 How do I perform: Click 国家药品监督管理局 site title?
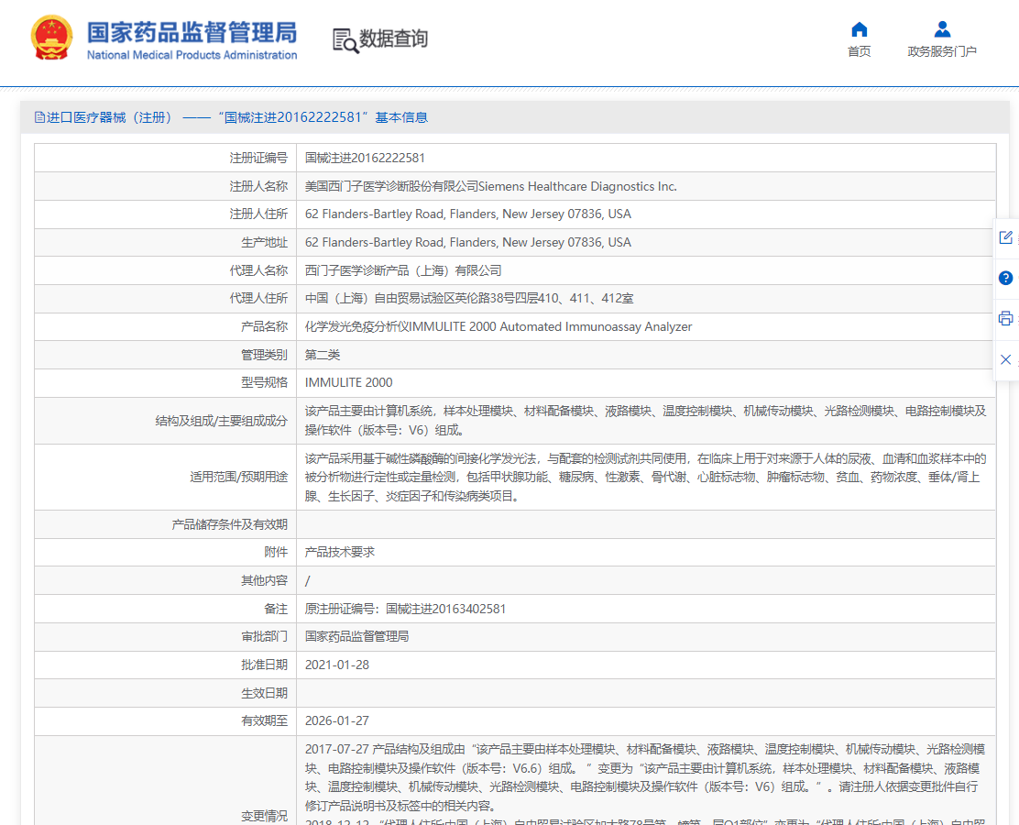tap(192, 32)
